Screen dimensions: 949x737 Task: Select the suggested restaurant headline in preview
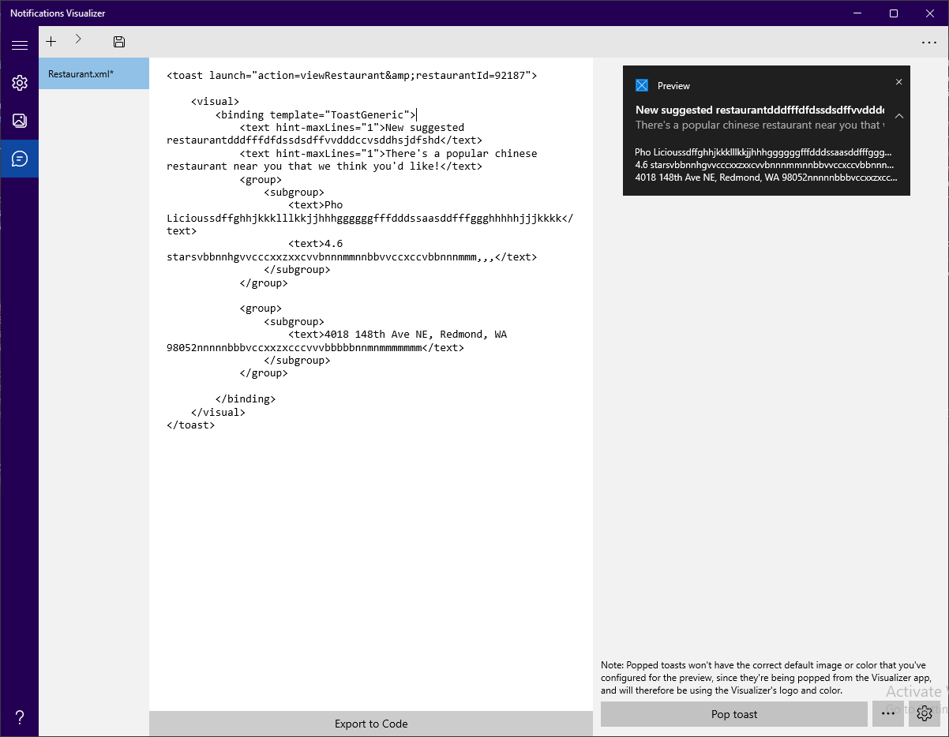coord(758,110)
